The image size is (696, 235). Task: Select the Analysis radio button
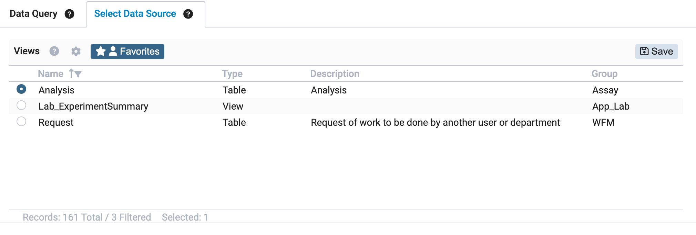pyautogui.click(x=21, y=89)
